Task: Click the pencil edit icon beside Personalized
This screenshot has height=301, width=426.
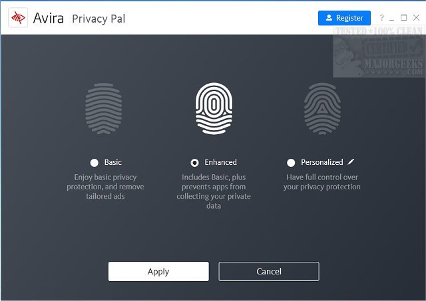Action: pos(351,161)
